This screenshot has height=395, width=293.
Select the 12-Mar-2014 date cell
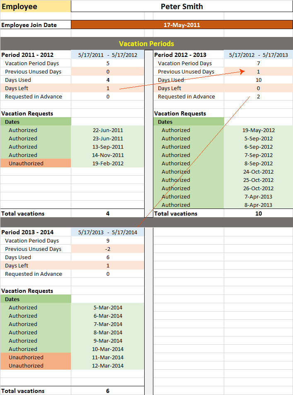click(108, 366)
